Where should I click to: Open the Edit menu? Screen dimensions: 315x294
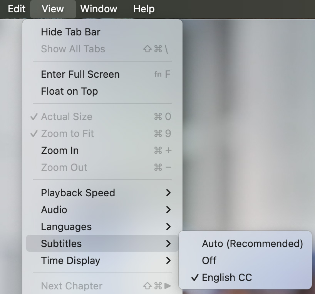coord(17,9)
